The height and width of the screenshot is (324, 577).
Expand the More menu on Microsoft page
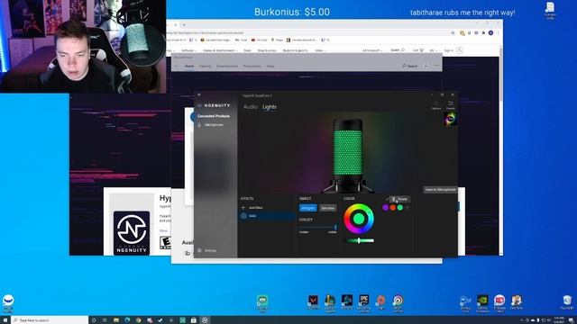coord(320,50)
